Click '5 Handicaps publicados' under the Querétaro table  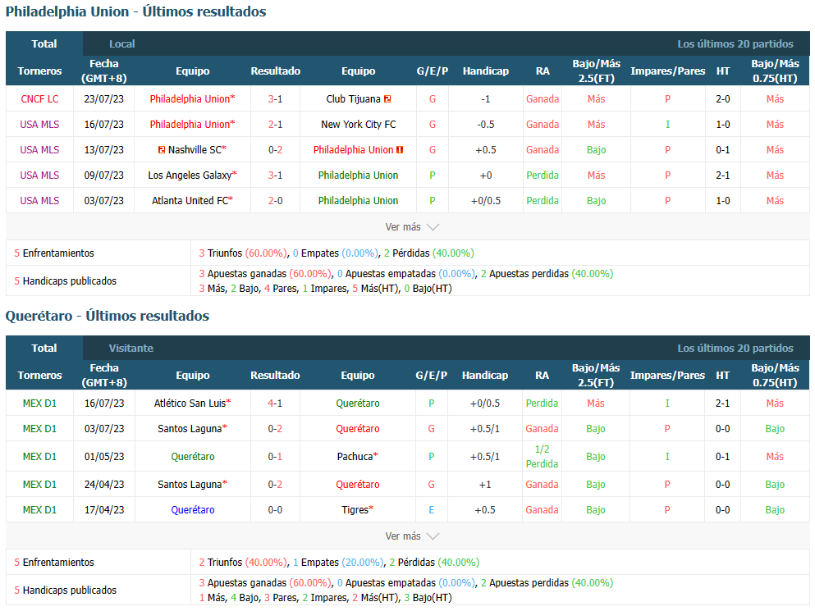tap(66, 590)
